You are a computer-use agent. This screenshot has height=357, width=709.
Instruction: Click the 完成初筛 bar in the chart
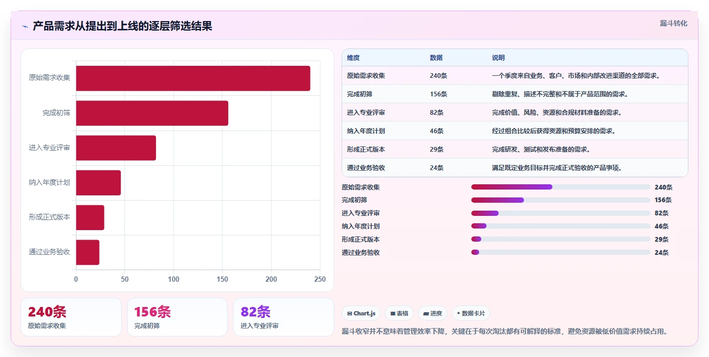152,113
